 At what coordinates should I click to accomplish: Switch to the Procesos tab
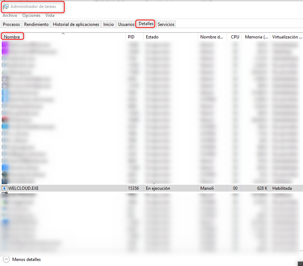point(11,25)
